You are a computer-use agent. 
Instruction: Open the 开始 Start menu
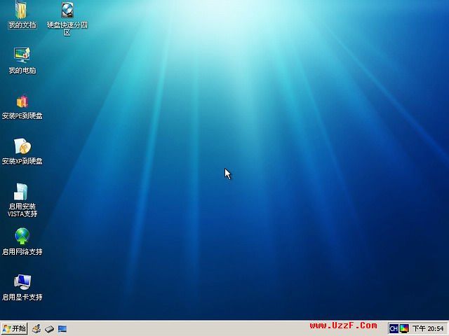[x=14, y=328]
